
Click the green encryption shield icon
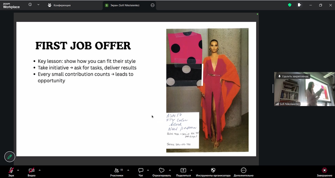[290, 5]
